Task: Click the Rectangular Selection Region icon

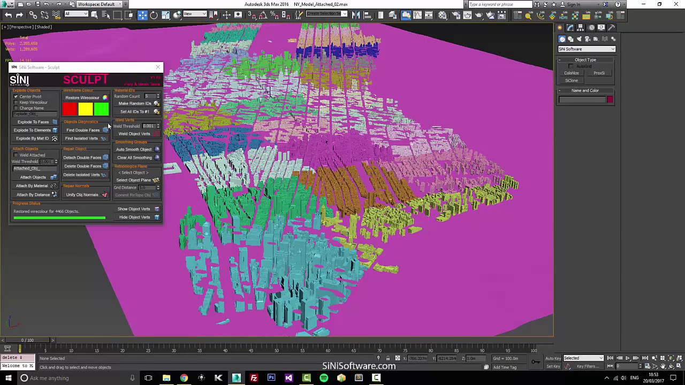Action: (x=118, y=16)
